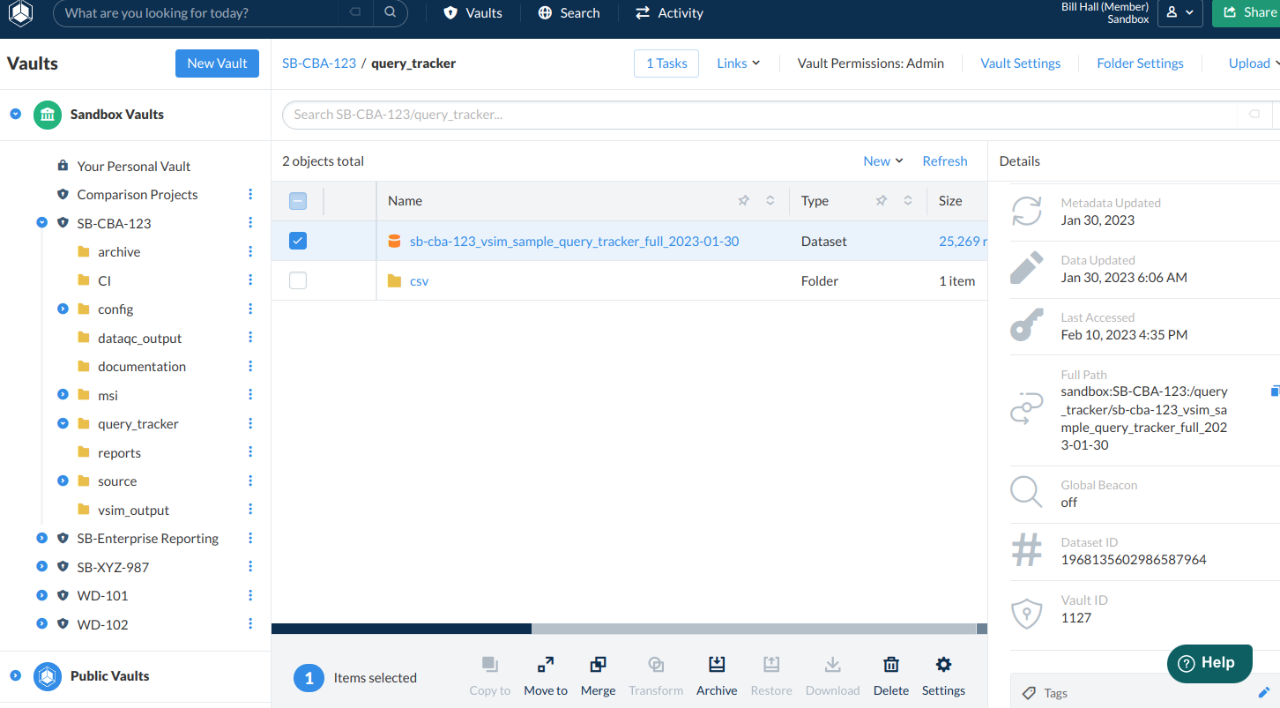Click the New Vault button

(217, 63)
